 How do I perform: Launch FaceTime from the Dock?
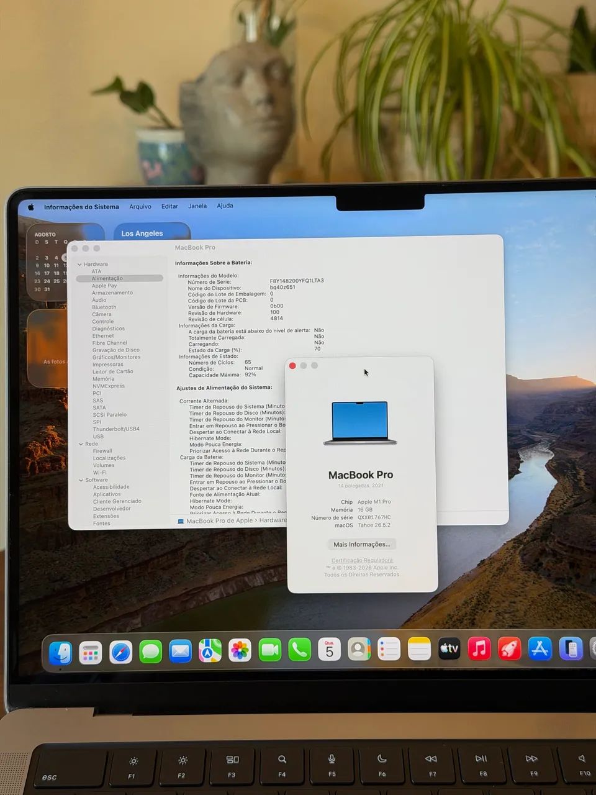pyautogui.click(x=269, y=650)
